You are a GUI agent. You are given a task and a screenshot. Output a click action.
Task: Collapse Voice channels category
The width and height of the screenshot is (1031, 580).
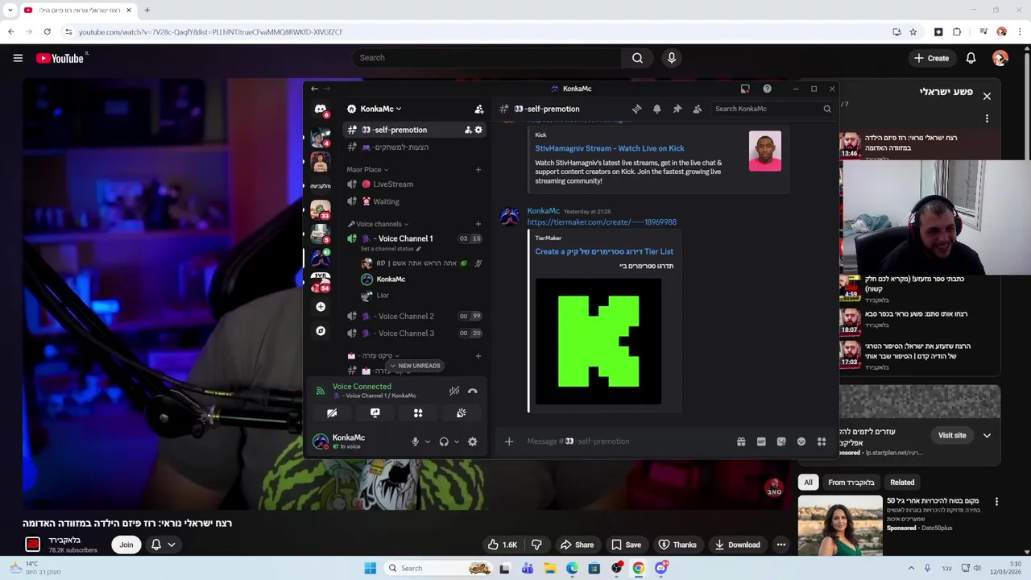[x=379, y=224]
